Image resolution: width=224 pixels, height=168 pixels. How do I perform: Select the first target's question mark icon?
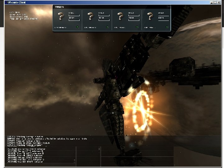coord(61,16)
